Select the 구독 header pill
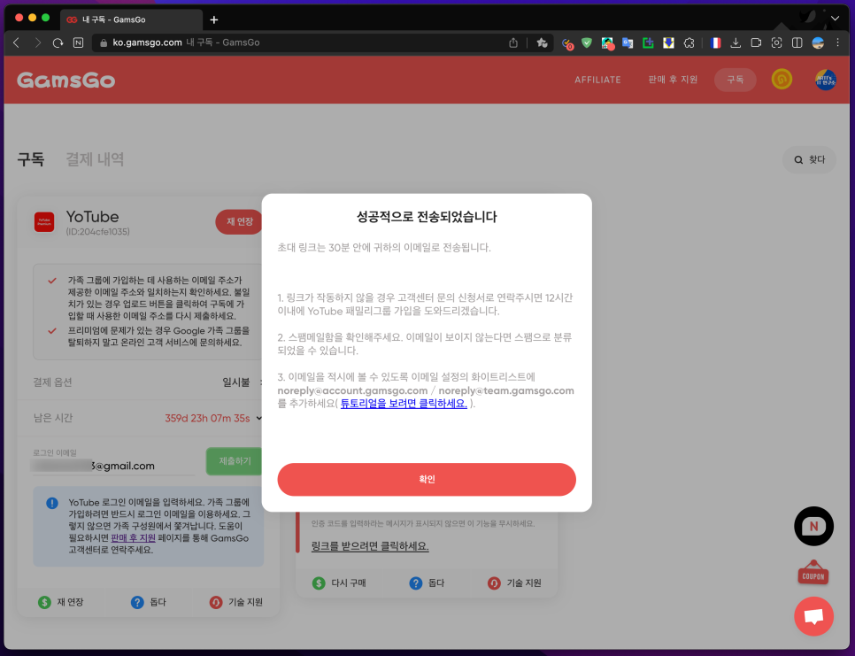Screen dimensions: 855x656 (735, 80)
